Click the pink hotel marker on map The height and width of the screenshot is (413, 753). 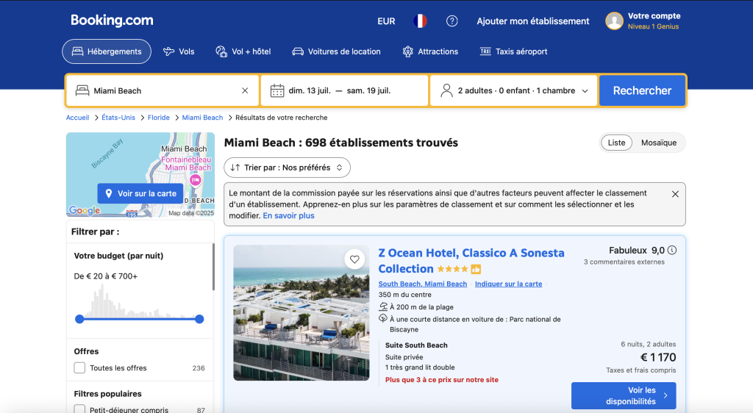click(195, 180)
